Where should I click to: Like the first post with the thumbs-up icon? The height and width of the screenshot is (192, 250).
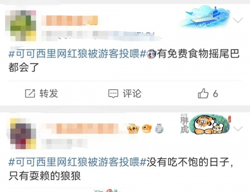[203, 93]
